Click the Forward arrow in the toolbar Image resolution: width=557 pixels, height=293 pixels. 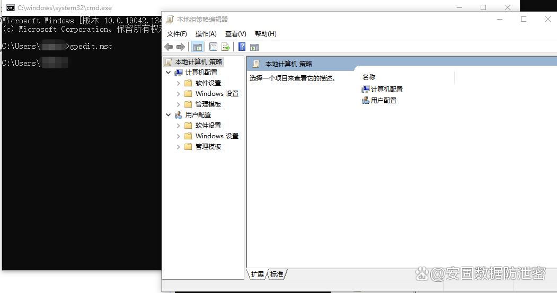click(181, 47)
